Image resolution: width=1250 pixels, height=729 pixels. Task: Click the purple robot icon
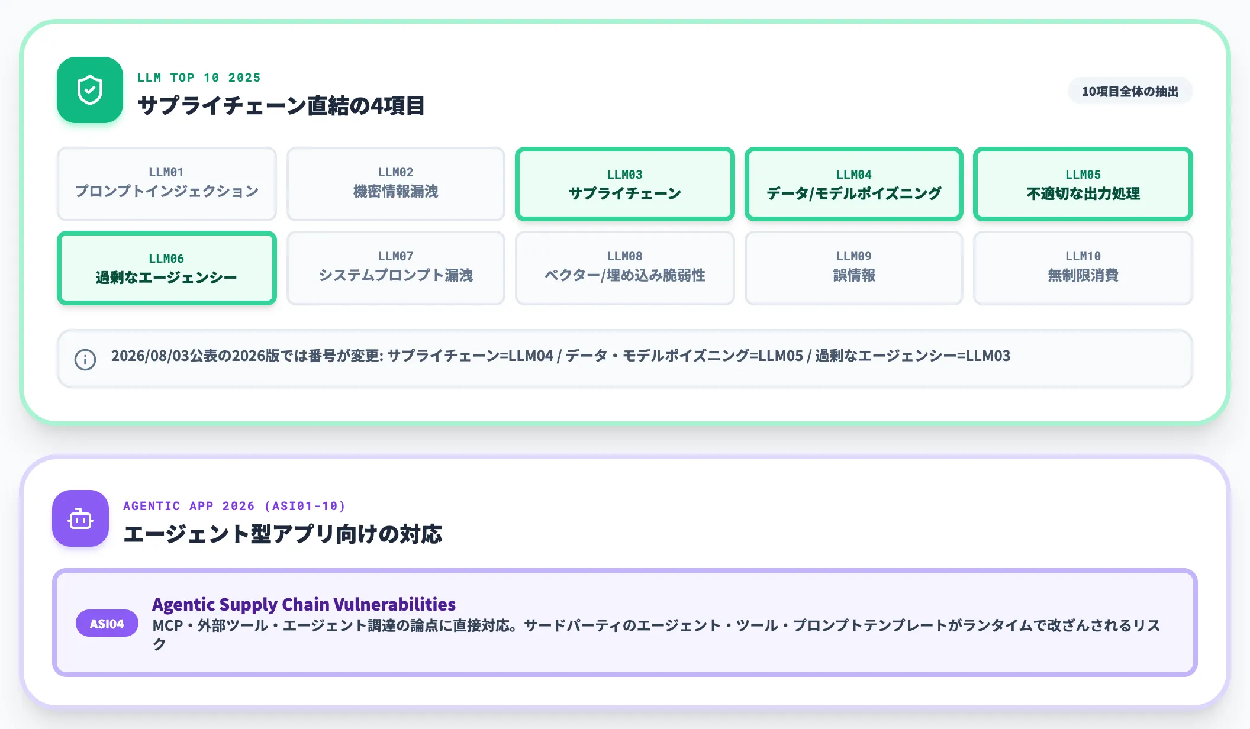[x=80, y=518]
